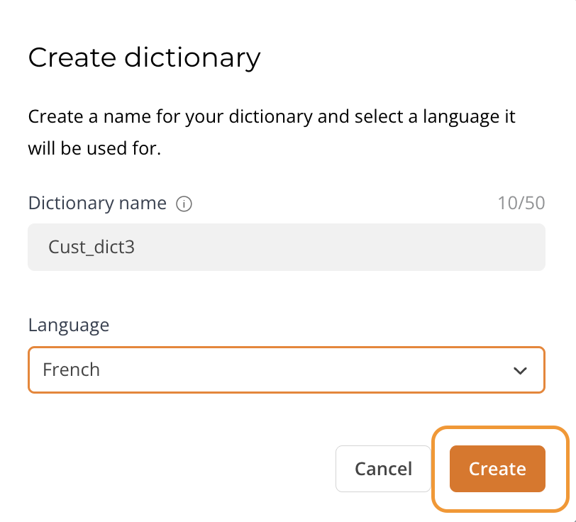Toggle the language list with down arrow
Viewport: 576px width, 522px height.
pyautogui.click(x=520, y=371)
